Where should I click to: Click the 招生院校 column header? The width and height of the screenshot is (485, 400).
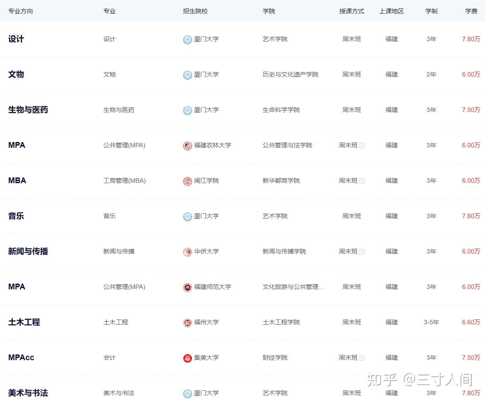pos(195,11)
